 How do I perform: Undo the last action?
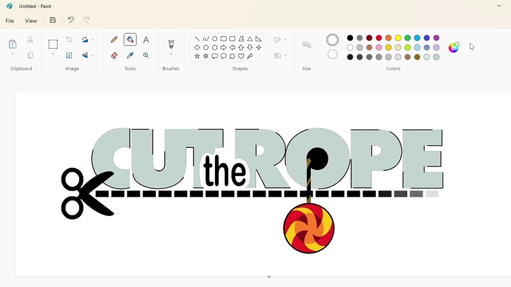pos(71,20)
